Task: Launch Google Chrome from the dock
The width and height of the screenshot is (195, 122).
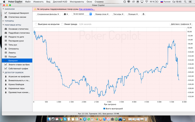Action: coord(61,119)
